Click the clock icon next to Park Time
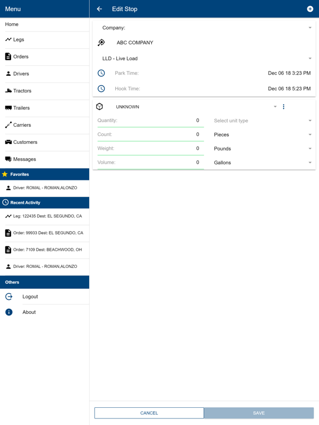Viewport: 319px width, 425px height. 101,73
